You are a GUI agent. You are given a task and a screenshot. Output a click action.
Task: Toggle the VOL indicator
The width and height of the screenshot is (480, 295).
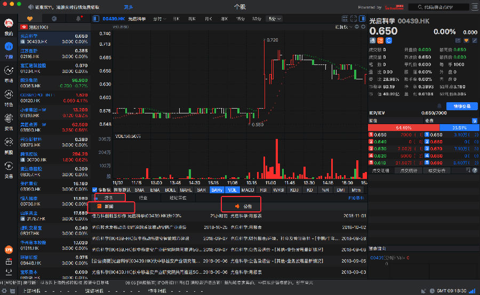tap(232, 190)
